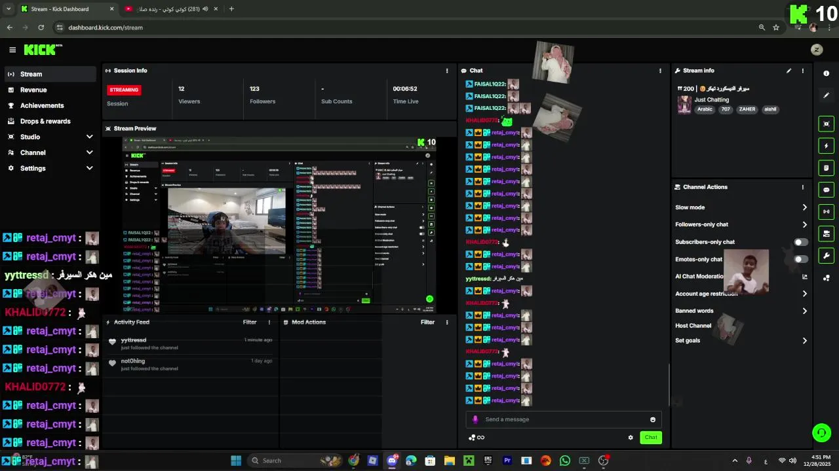Open Drops & rewards in left sidebar
Image resolution: width=839 pixels, height=471 pixels.
[x=50, y=121]
